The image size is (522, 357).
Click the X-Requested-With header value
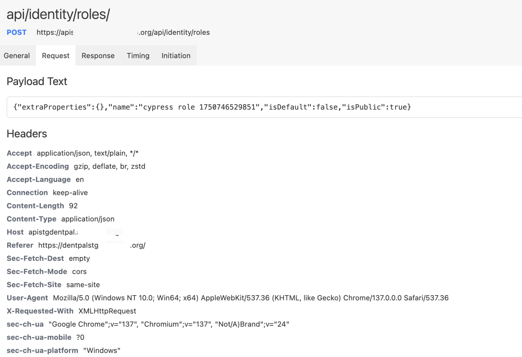coord(107,311)
